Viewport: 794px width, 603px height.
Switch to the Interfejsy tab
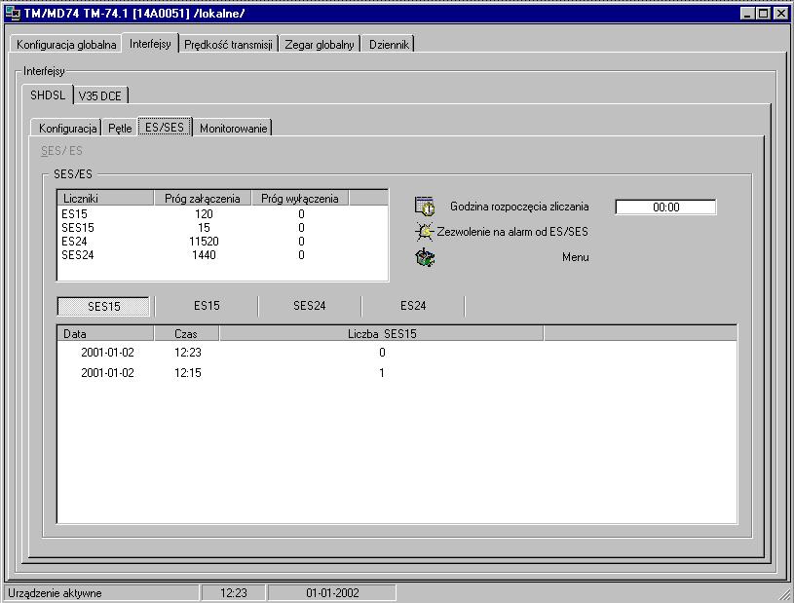(150, 44)
